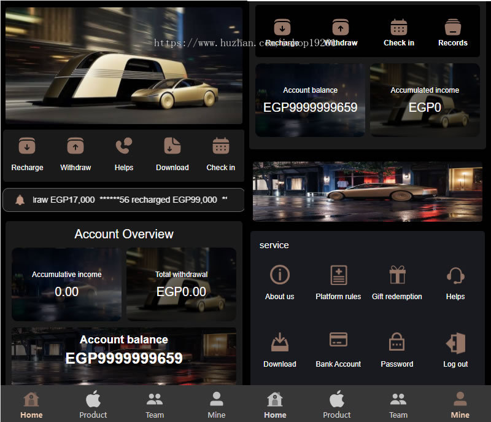This screenshot has height=422, width=491.
Task: Switch to Home tab in right bottom bar
Action: tap(275, 405)
